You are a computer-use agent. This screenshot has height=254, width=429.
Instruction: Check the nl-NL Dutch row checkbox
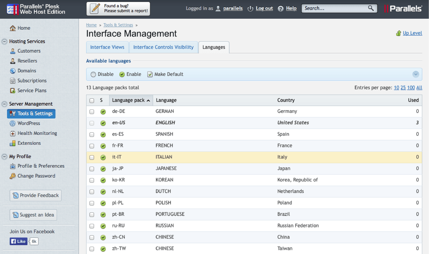click(92, 192)
